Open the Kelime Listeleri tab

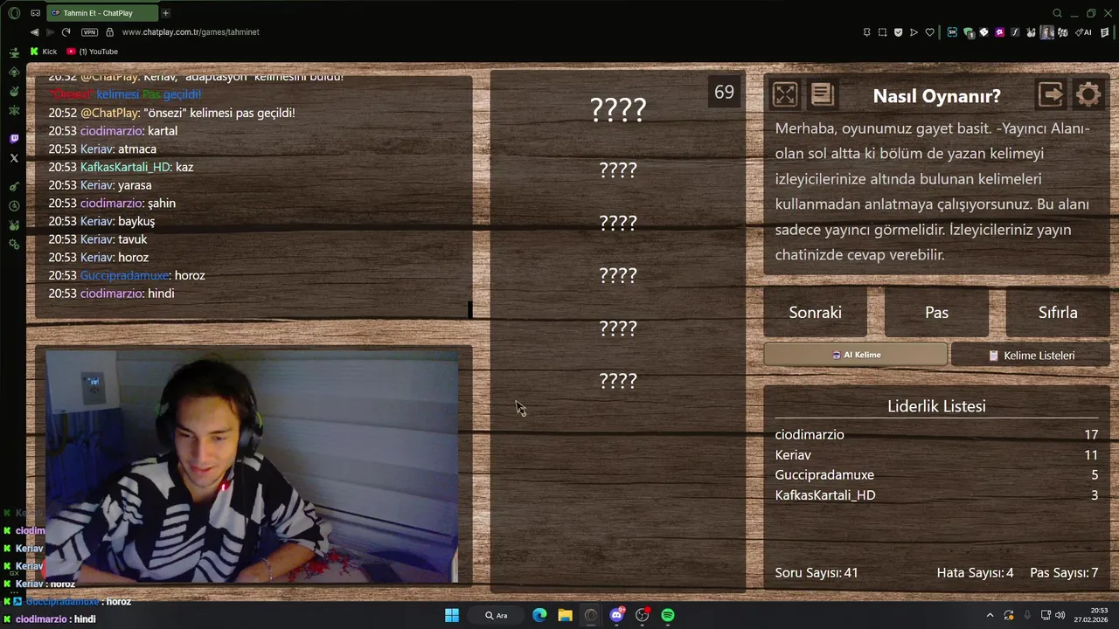[1030, 356]
